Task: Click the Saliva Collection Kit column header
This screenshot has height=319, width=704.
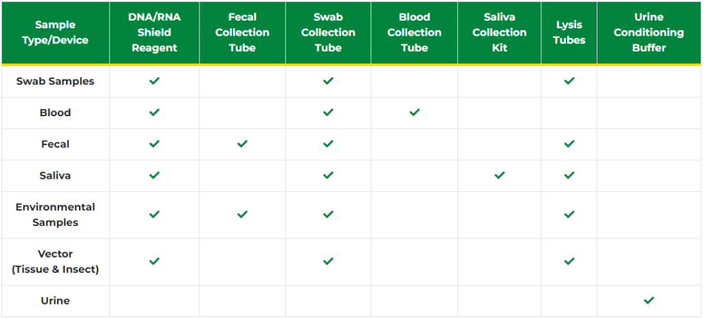Action: (x=499, y=32)
